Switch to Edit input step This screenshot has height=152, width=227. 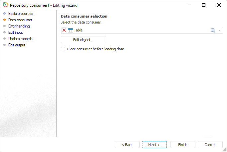15,32
